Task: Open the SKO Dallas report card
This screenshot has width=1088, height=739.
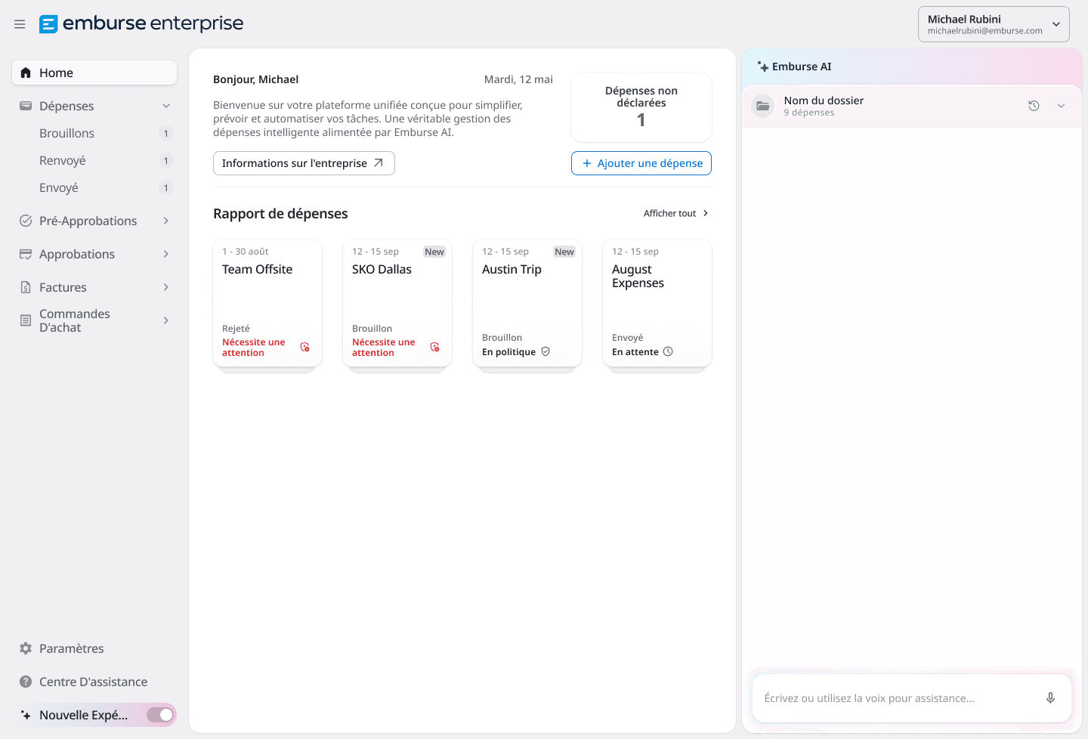Action: point(397,303)
